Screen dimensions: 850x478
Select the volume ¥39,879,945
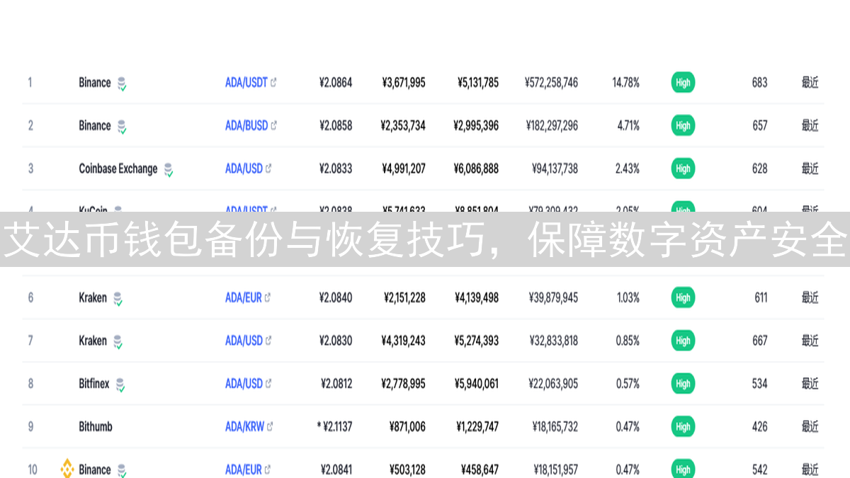pos(554,297)
